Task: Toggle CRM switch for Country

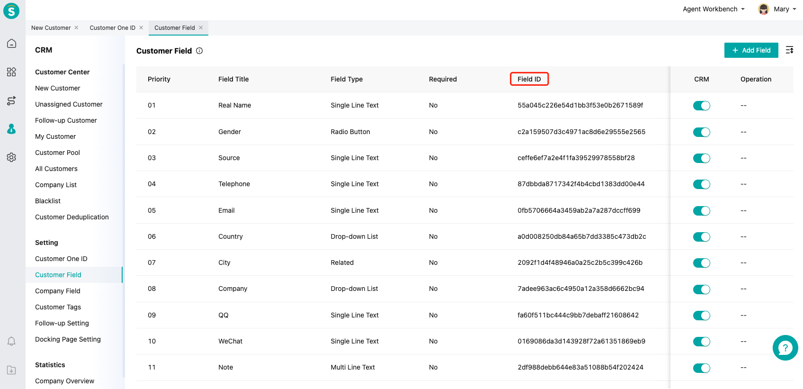Action: [701, 237]
